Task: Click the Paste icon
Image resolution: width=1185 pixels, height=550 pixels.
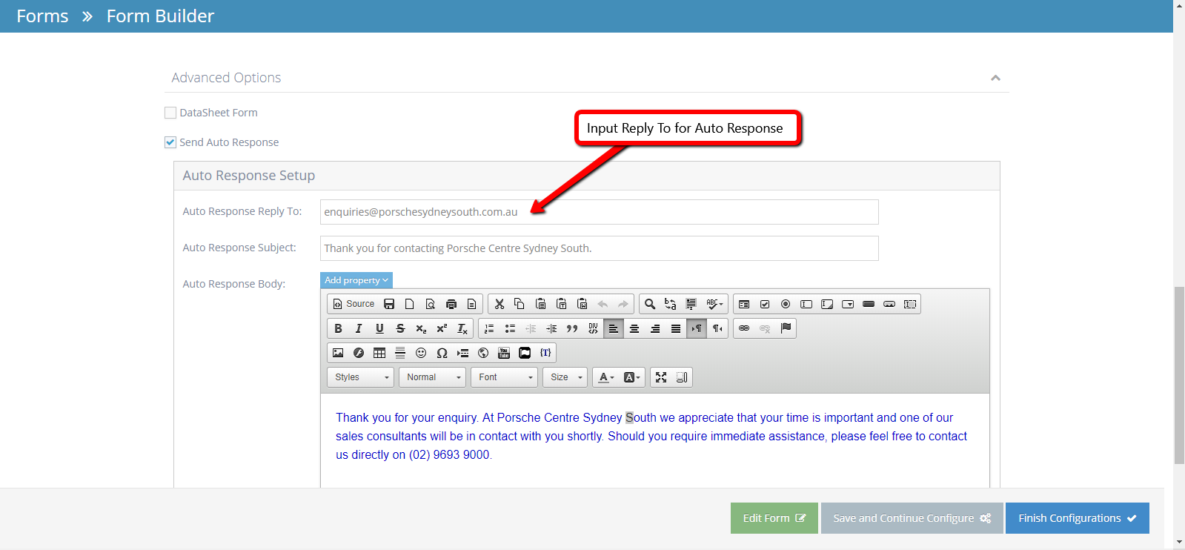Action: pos(540,304)
